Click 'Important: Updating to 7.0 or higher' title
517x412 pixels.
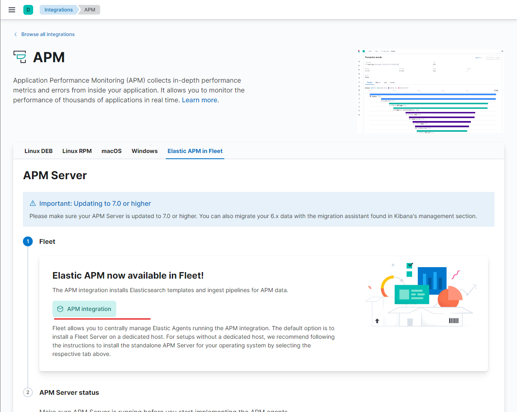[x=95, y=203]
